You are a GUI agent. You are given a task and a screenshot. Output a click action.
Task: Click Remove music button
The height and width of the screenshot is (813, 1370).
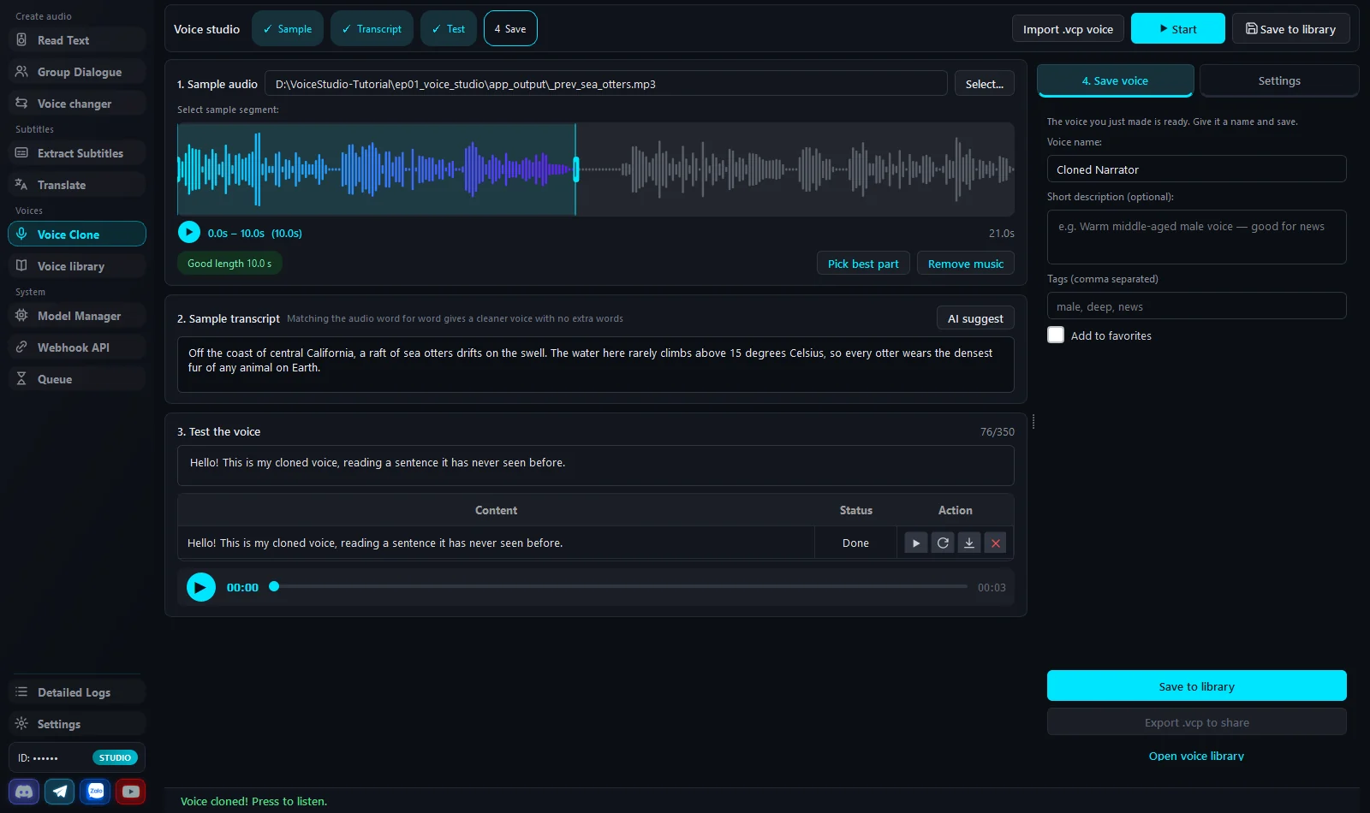click(x=966, y=264)
